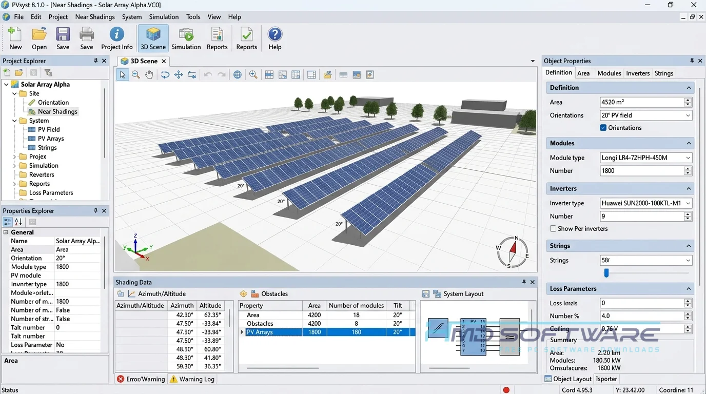The image size is (706, 394).
Task: Click the Number of modules column header
Action: tap(356, 306)
